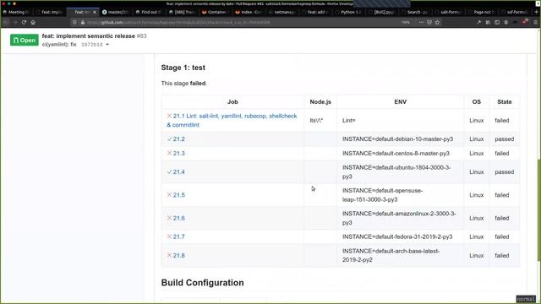This screenshot has width=541, height=304.
Task: Click the 'Stage 1: test' heading
Action: pyautogui.click(x=183, y=68)
